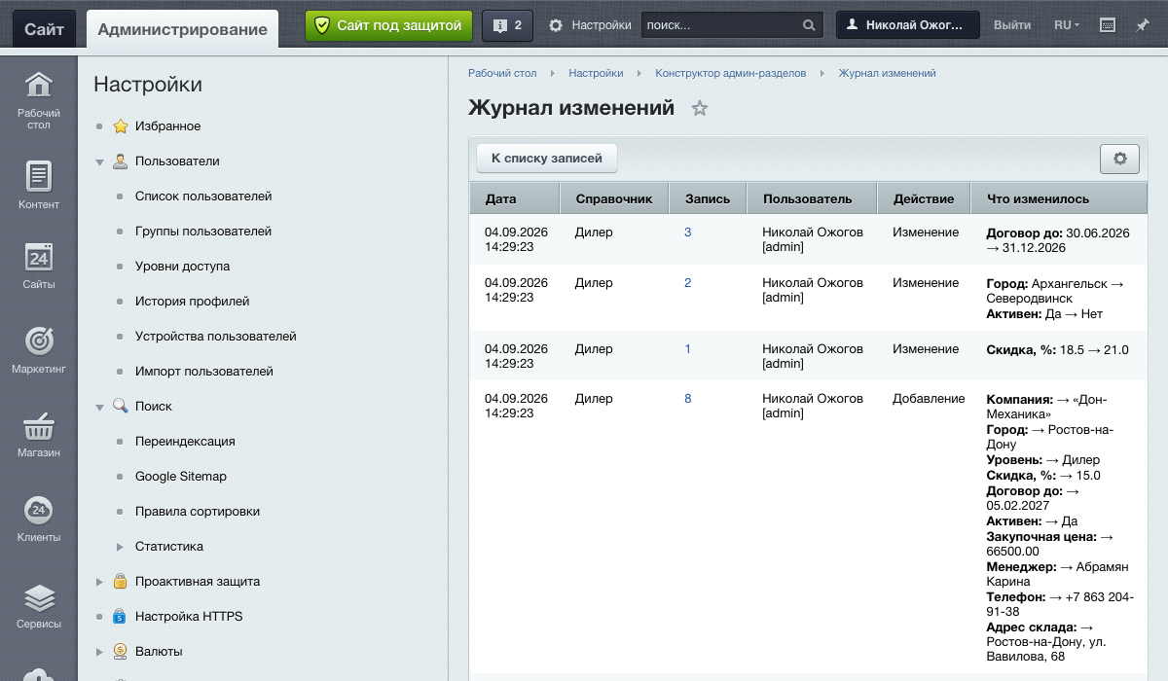The width and height of the screenshot is (1168, 681).
Task: Pin the admin panel with pushpin icon
Action: (1142, 25)
